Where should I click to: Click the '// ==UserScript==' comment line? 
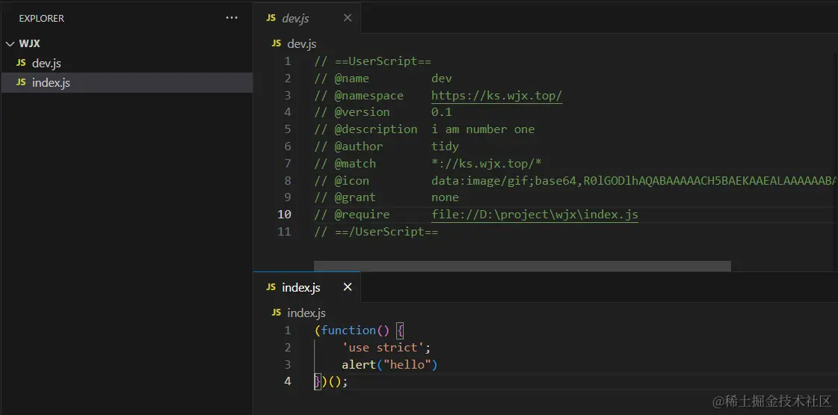(372, 61)
